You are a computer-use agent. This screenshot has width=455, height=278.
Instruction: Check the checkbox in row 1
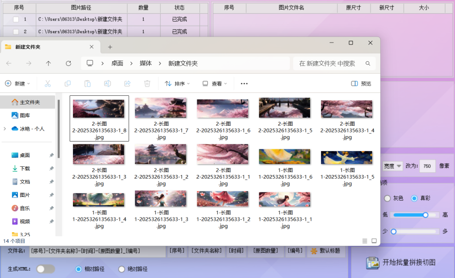(16, 19)
